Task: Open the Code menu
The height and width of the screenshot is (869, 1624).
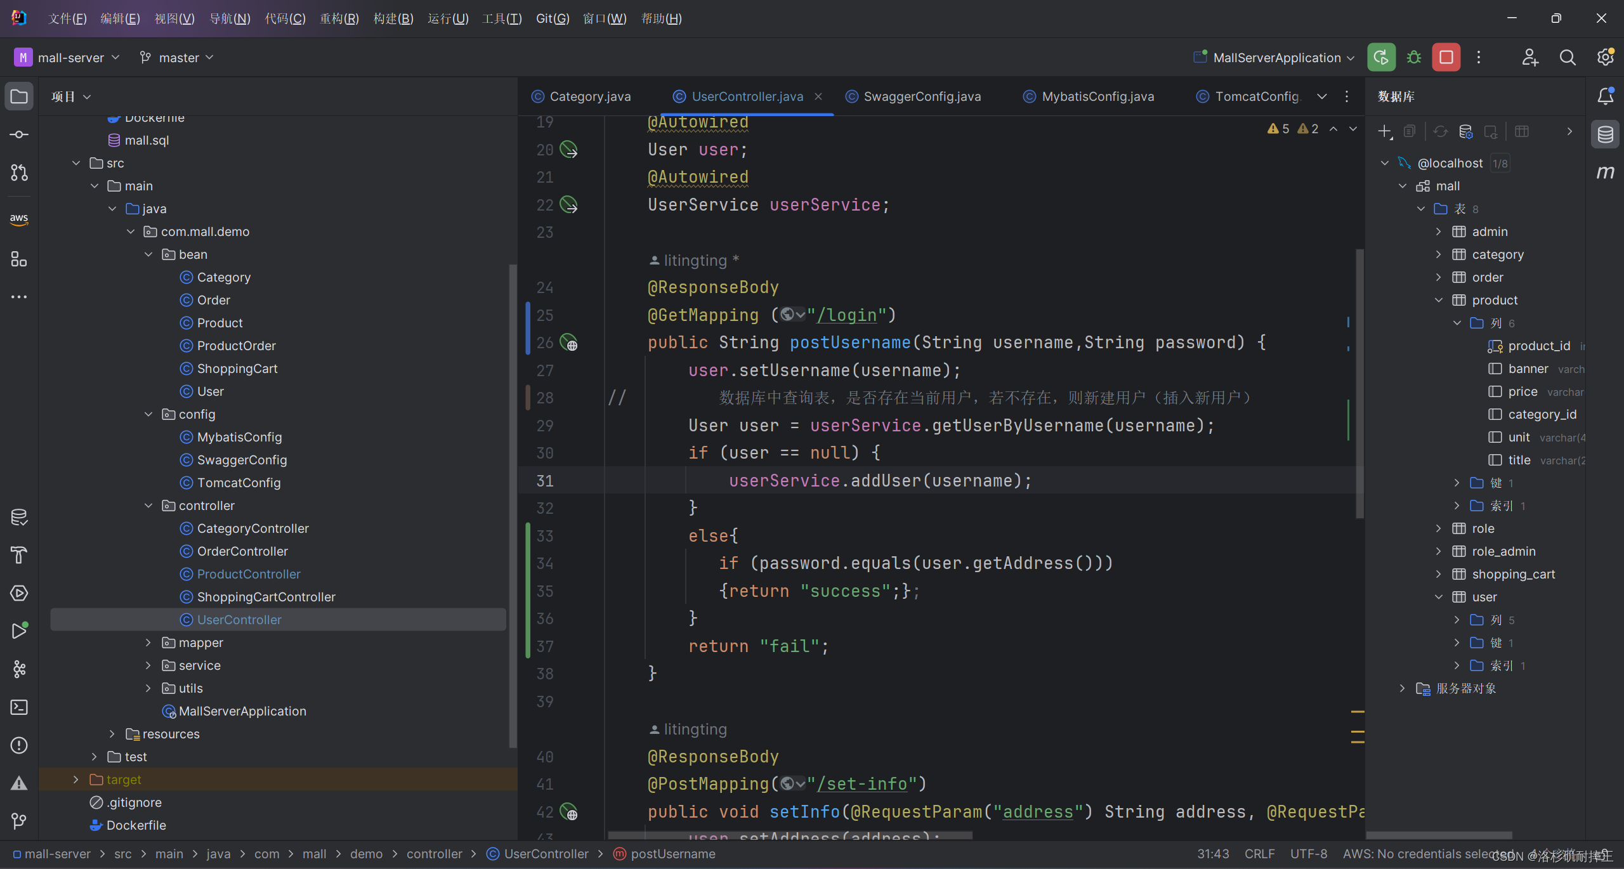Action: tap(285, 18)
